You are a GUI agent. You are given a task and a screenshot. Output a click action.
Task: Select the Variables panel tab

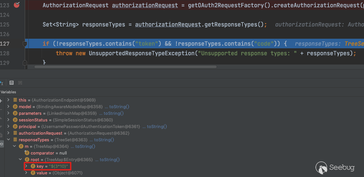[8, 92]
